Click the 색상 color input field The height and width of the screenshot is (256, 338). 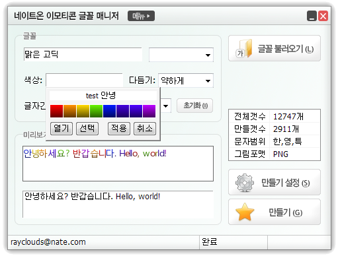coord(84,80)
